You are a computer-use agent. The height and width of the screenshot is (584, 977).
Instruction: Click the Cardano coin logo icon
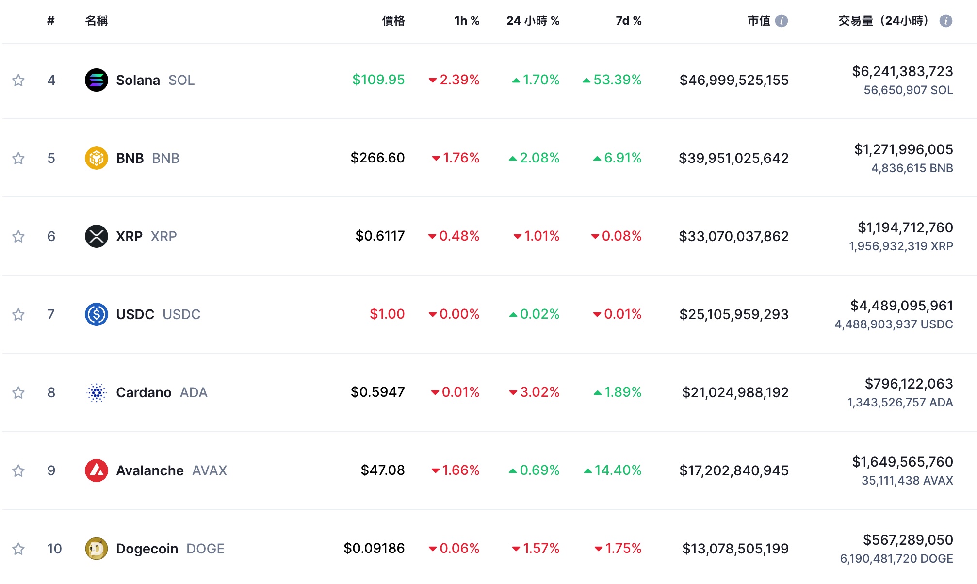click(x=97, y=392)
